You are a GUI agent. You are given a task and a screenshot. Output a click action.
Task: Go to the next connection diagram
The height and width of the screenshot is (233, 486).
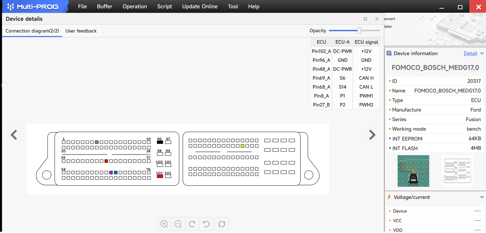point(372,135)
